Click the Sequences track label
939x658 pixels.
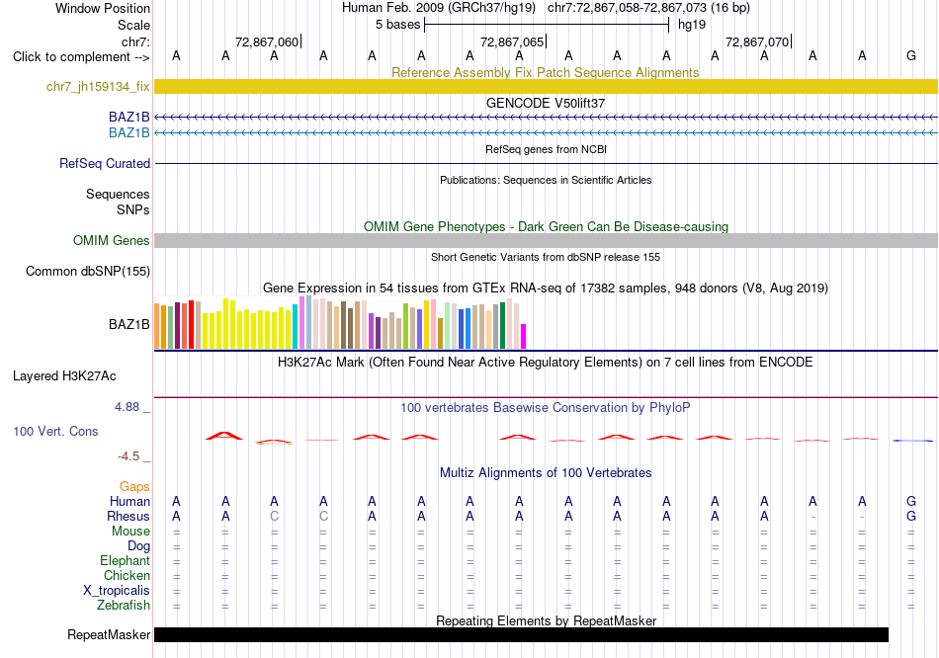(118, 194)
